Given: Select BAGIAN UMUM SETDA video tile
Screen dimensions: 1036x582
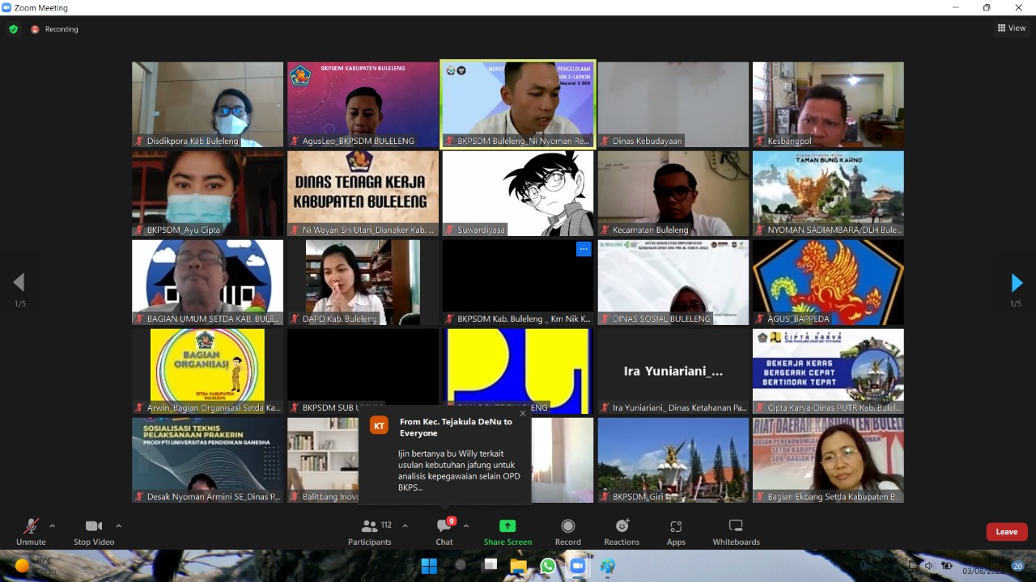Looking at the screenshot, I should pyautogui.click(x=208, y=283).
